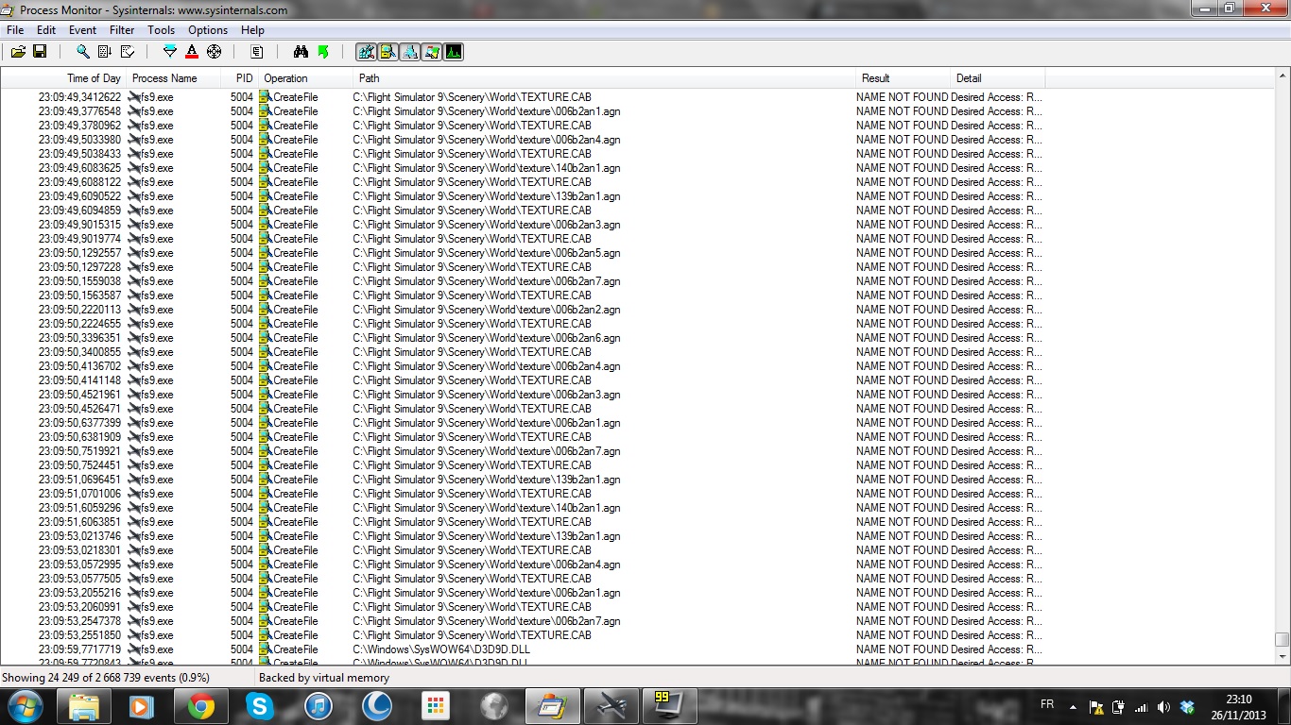1291x725 pixels.
Task: Open the Highlight icon with red A
Action: pos(192,52)
